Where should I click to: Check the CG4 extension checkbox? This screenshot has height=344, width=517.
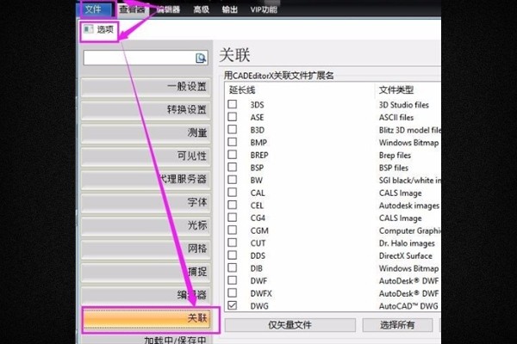pos(232,218)
